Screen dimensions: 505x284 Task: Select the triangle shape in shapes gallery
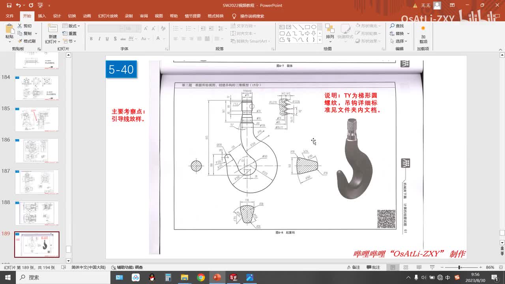pyautogui.click(x=288, y=34)
